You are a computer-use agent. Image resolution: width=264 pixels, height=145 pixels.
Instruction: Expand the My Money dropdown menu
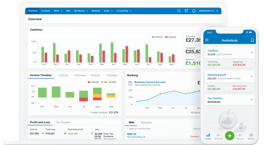pyautogui.click(x=81, y=11)
